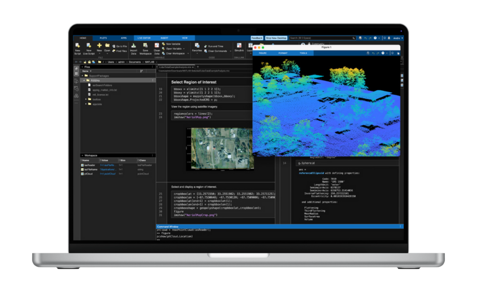Click up-one-folder icon in address bar

(x=85, y=62)
